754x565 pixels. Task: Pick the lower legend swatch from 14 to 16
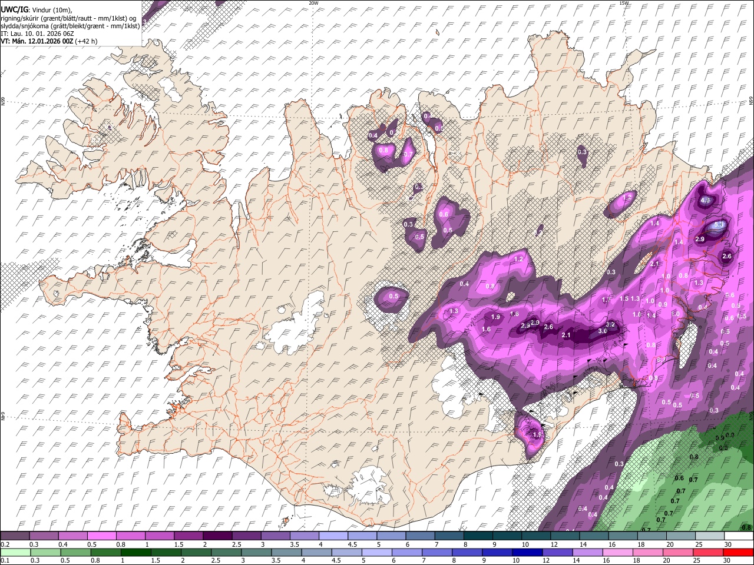[x=588, y=552]
